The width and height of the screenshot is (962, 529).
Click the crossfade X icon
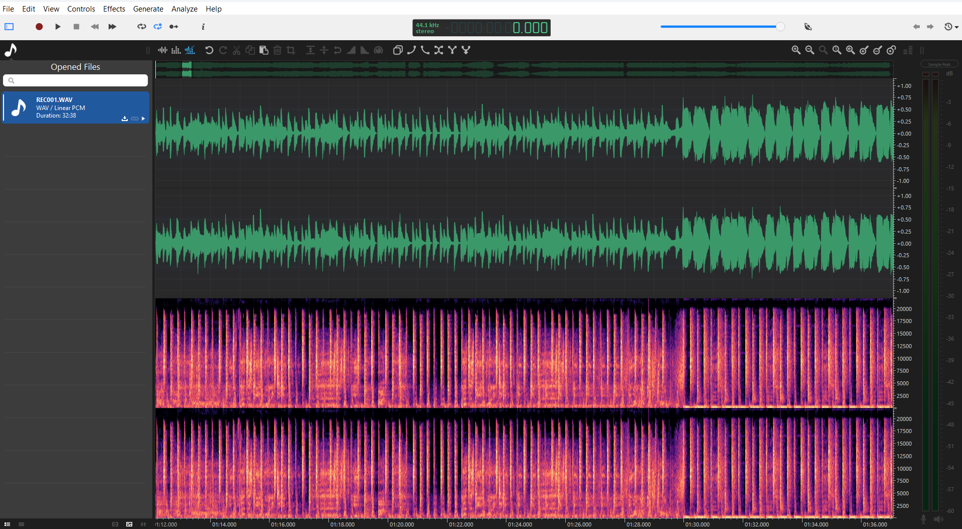439,50
